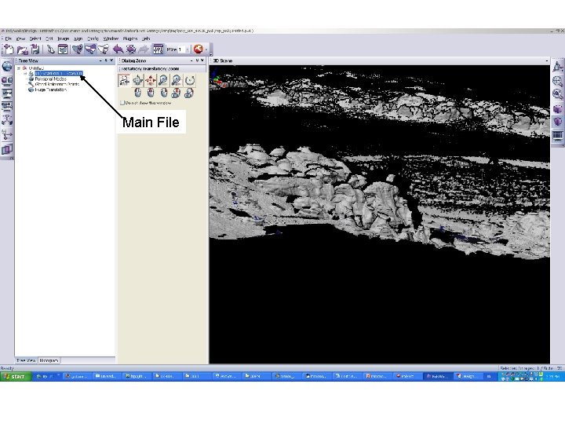Click the monitor grid icon in right toolbar
Image resolution: width=565 pixels, height=424 pixels.
pyautogui.click(x=557, y=136)
